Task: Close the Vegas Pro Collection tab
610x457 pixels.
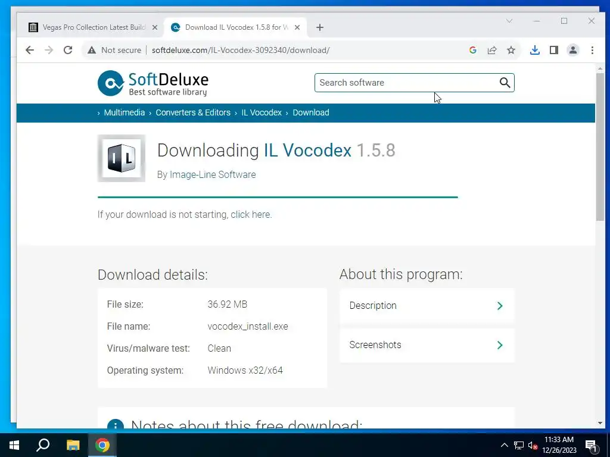Action: click(x=155, y=27)
